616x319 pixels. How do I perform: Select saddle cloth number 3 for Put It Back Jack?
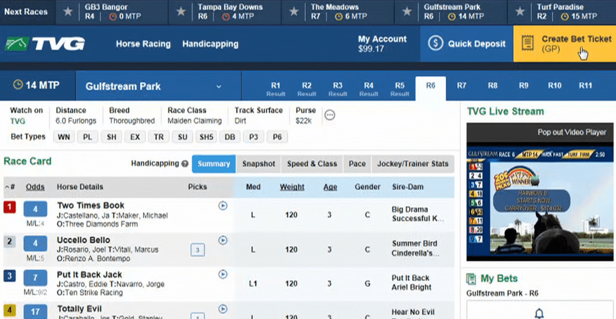click(x=9, y=276)
